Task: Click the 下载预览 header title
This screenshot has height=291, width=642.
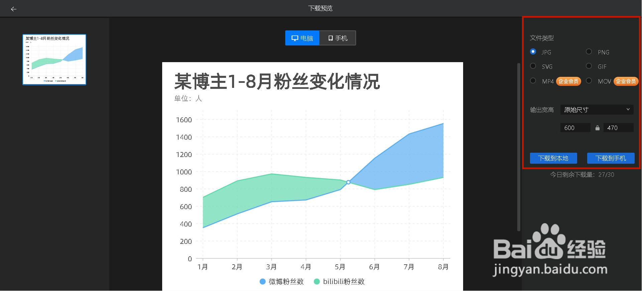Action: click(x=320, y=8)
